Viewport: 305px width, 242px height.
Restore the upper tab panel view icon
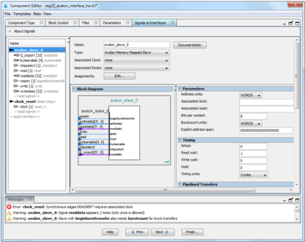(291, 23)
